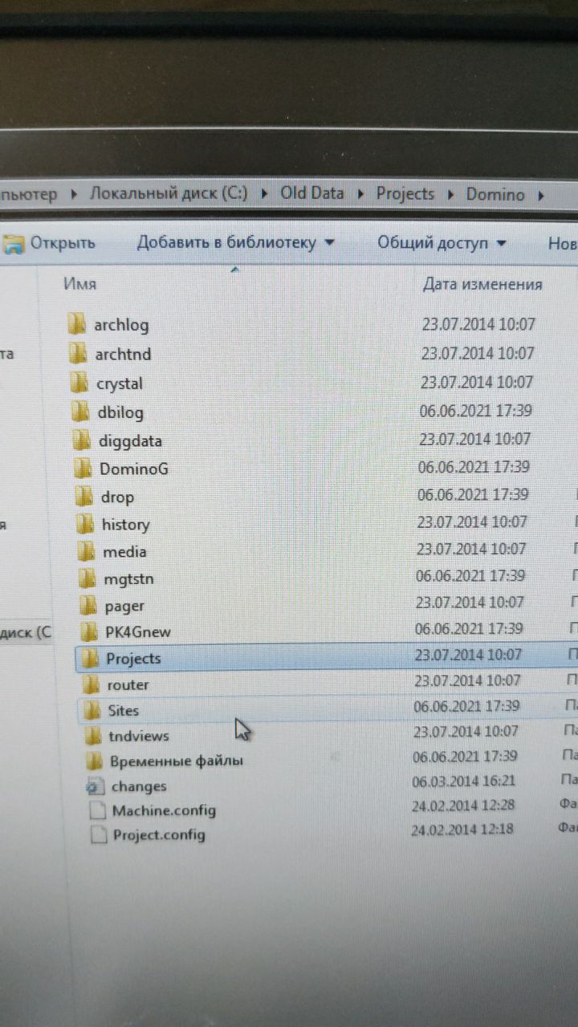
Task: Go to Old Data in breadcrumb
Action: point(311,193)
